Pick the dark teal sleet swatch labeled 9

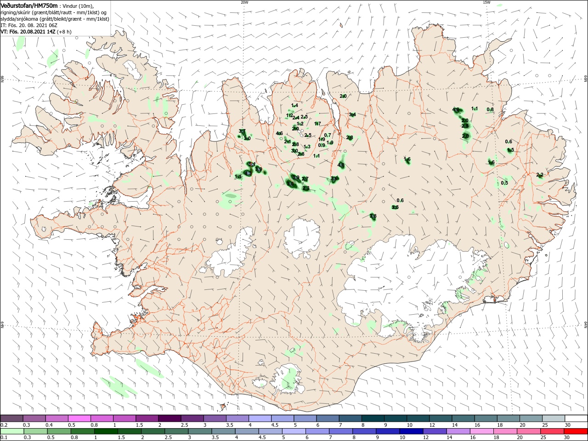[x=395, y=418]
